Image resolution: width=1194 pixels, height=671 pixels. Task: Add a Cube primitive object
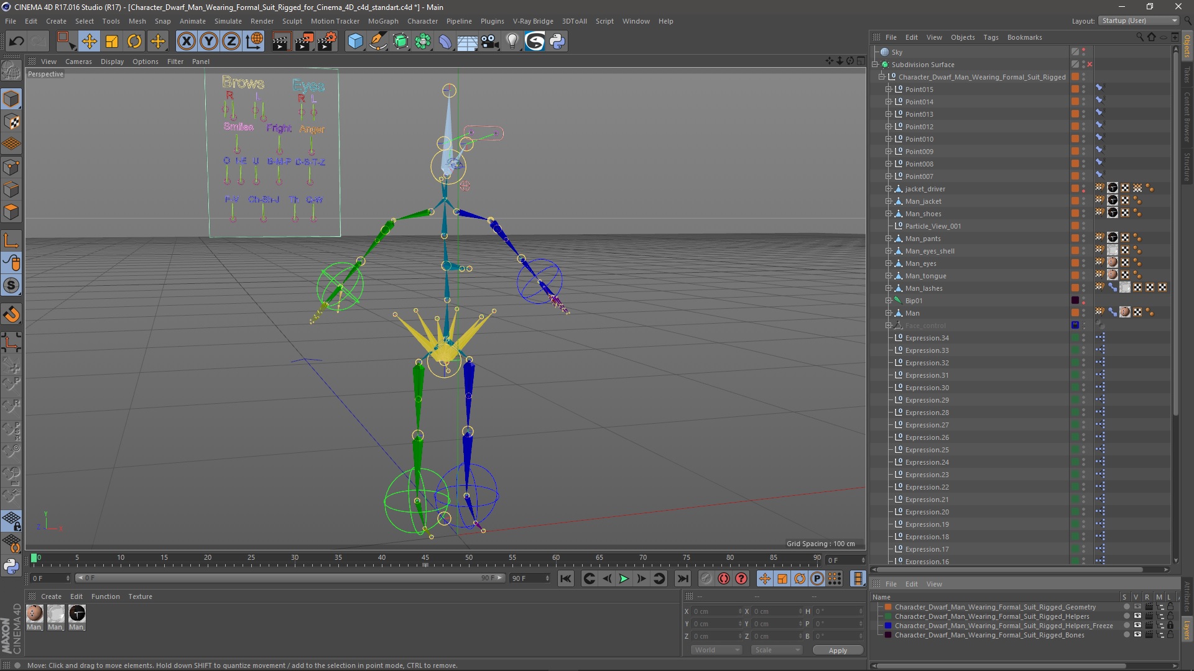pos(355,42)
